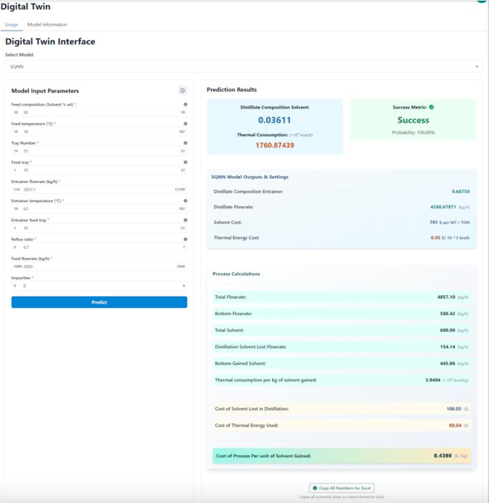Screen dimensions: 489x503
Task: Show info tooltip for Tray Number
Action: pos(185,143)
